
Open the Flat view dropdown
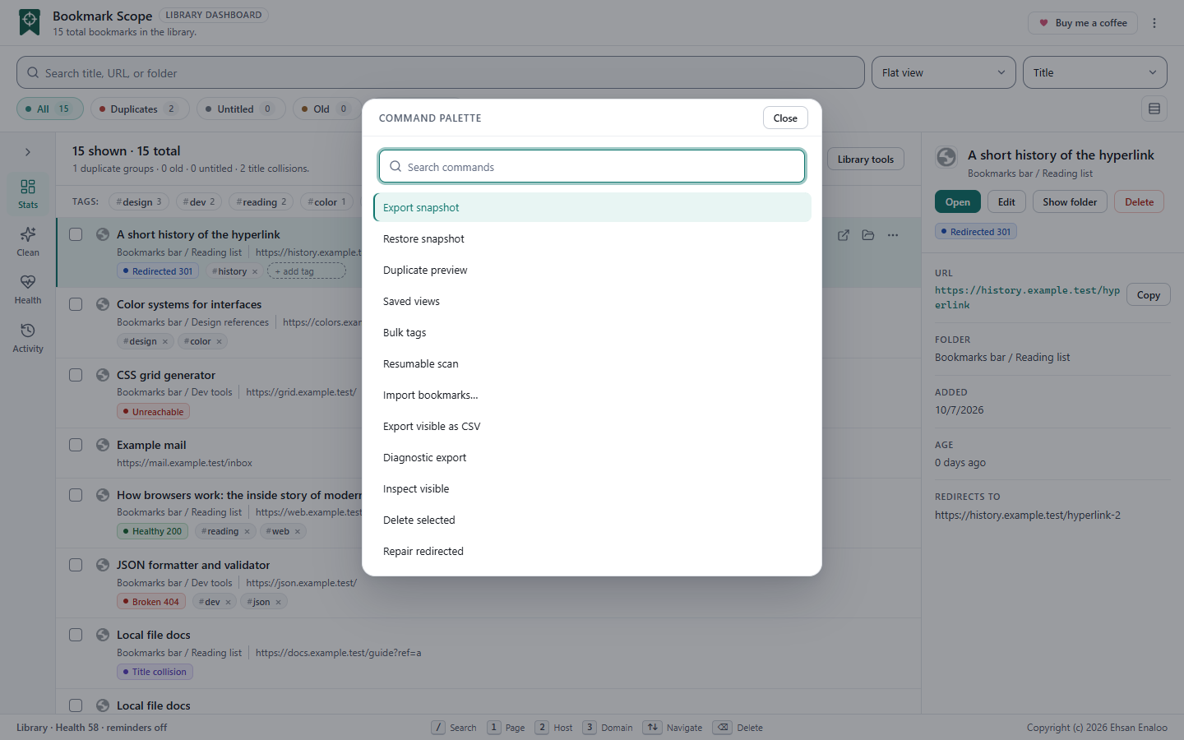[944, 72]
